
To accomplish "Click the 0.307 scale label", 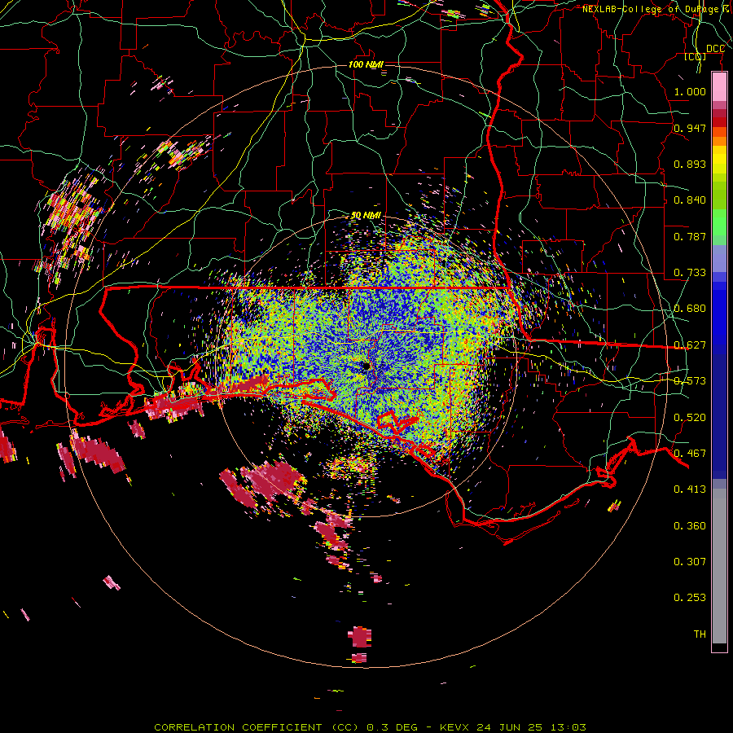I will point(690,562).
